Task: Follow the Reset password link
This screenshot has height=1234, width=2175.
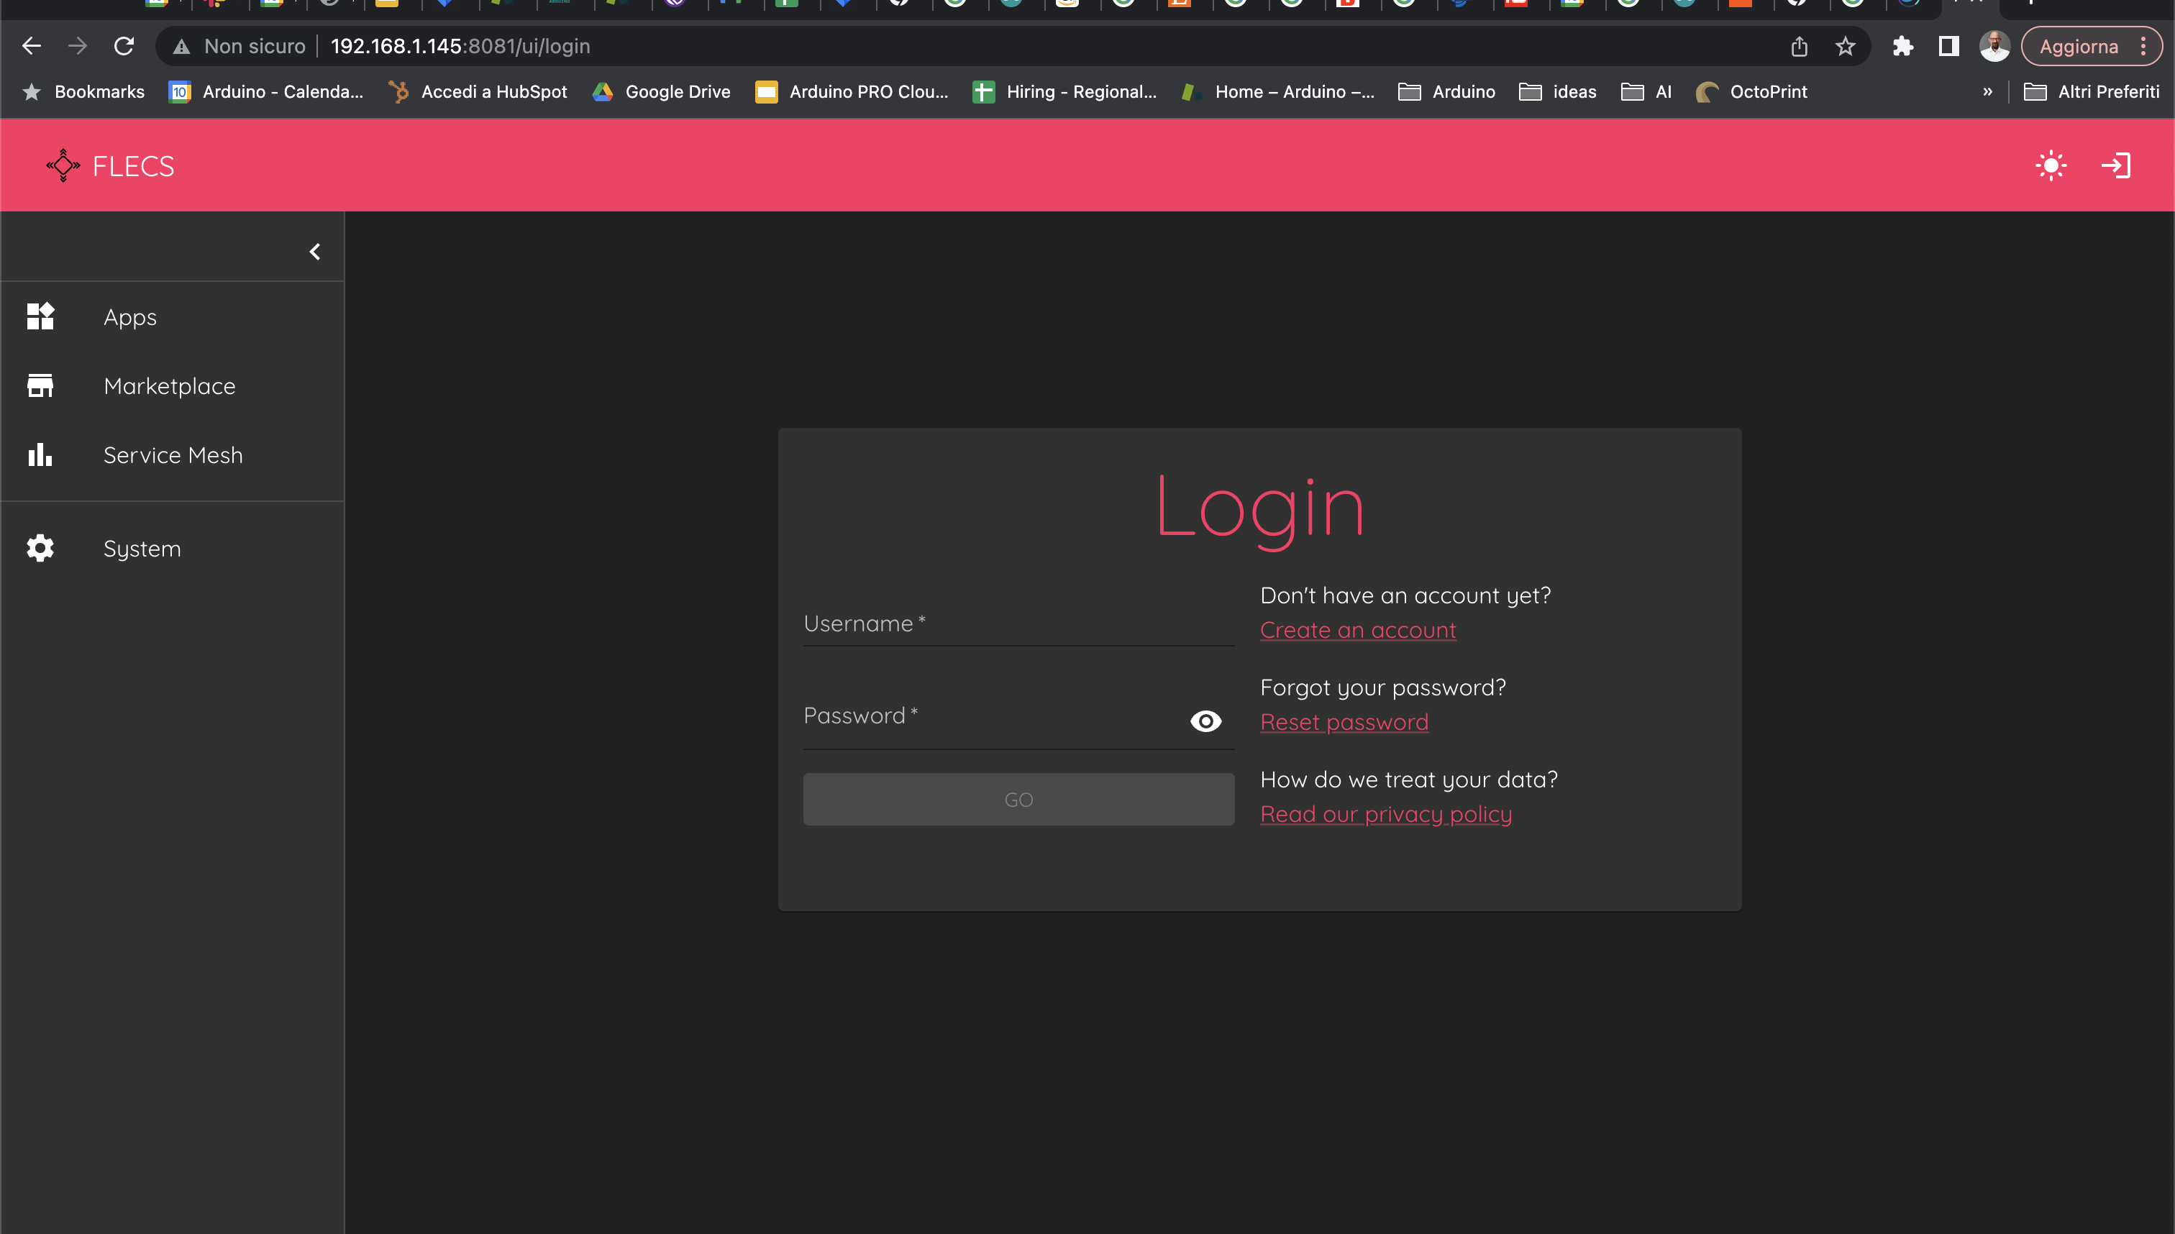Action: coord(1344,722)
